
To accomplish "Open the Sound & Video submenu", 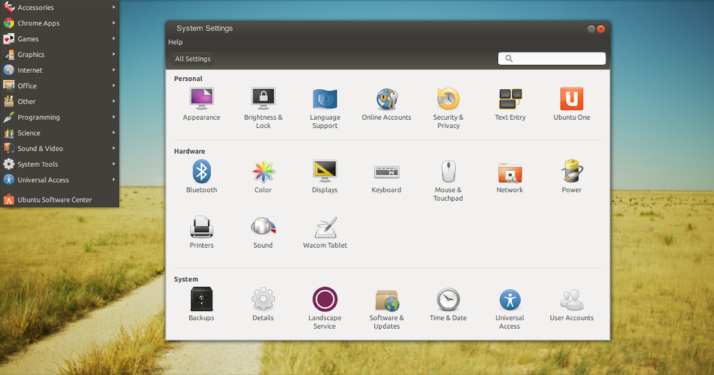I will pos(59,149).
